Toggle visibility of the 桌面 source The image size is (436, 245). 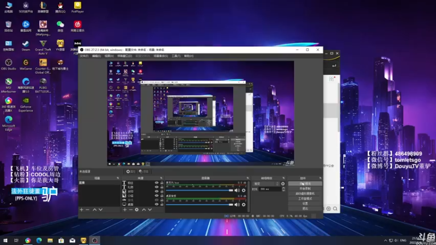(156, 204)
